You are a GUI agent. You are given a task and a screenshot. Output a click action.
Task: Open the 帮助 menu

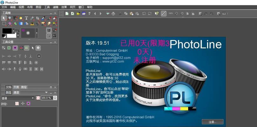point(90,7)
